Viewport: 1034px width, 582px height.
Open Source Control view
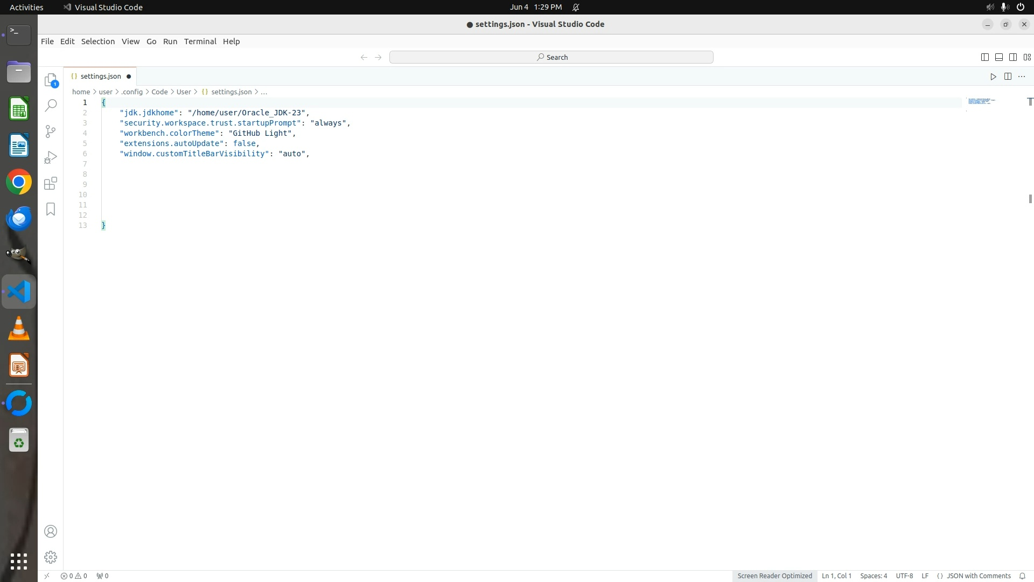51,131
